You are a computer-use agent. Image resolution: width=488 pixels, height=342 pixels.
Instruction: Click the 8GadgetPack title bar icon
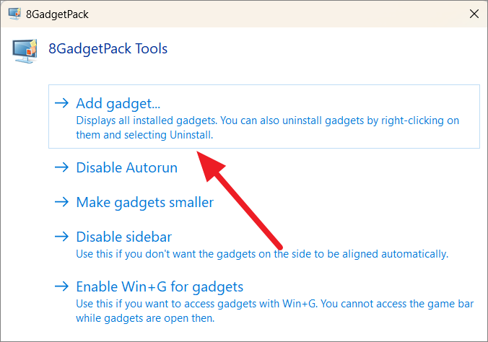[14, 14]
